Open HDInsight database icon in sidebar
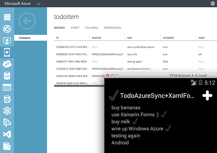Screen dimensions: 217x153 point(7,99)
